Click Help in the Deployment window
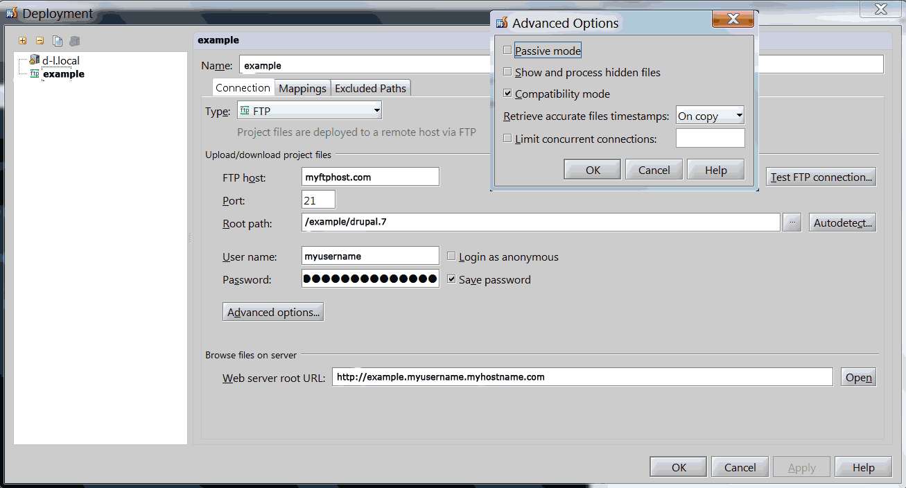This screenshot has width=906, height=488. (x=863, y=467)
